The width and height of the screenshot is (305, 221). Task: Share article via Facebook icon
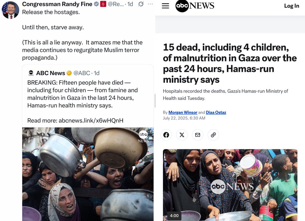click(x=166, y=135)
